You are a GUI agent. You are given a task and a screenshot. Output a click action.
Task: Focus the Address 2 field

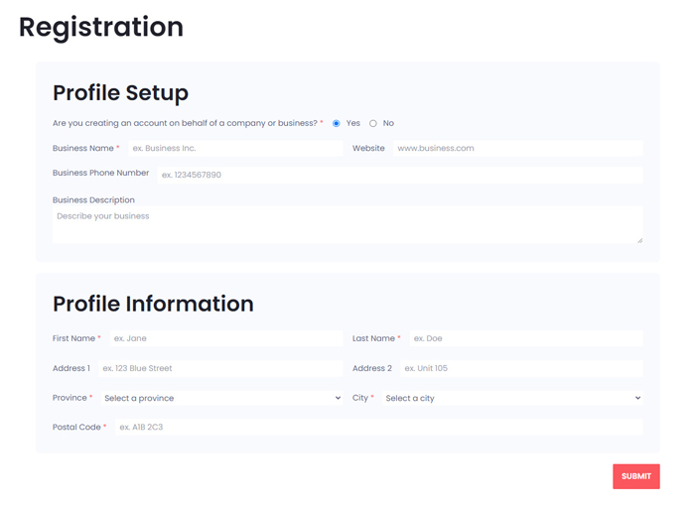521,368
